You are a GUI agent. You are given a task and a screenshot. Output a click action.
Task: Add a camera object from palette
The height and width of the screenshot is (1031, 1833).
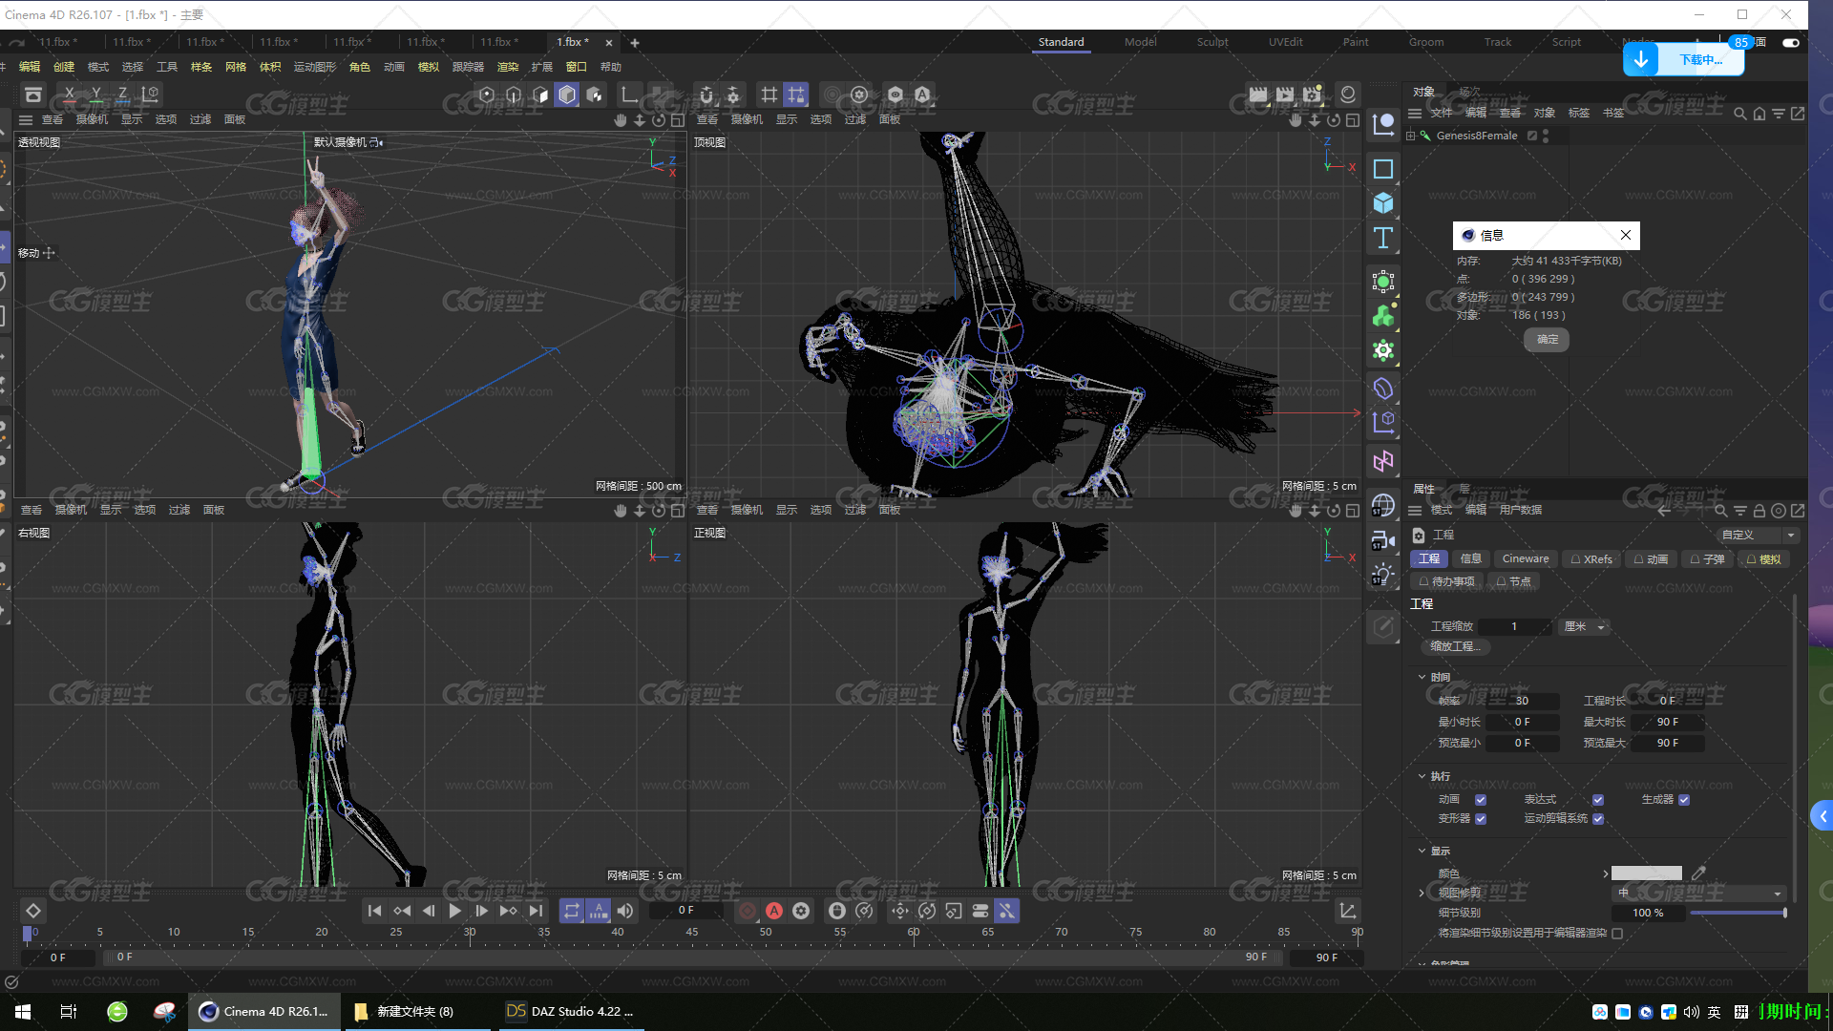pyautogui.click(x=1383, y=541)
